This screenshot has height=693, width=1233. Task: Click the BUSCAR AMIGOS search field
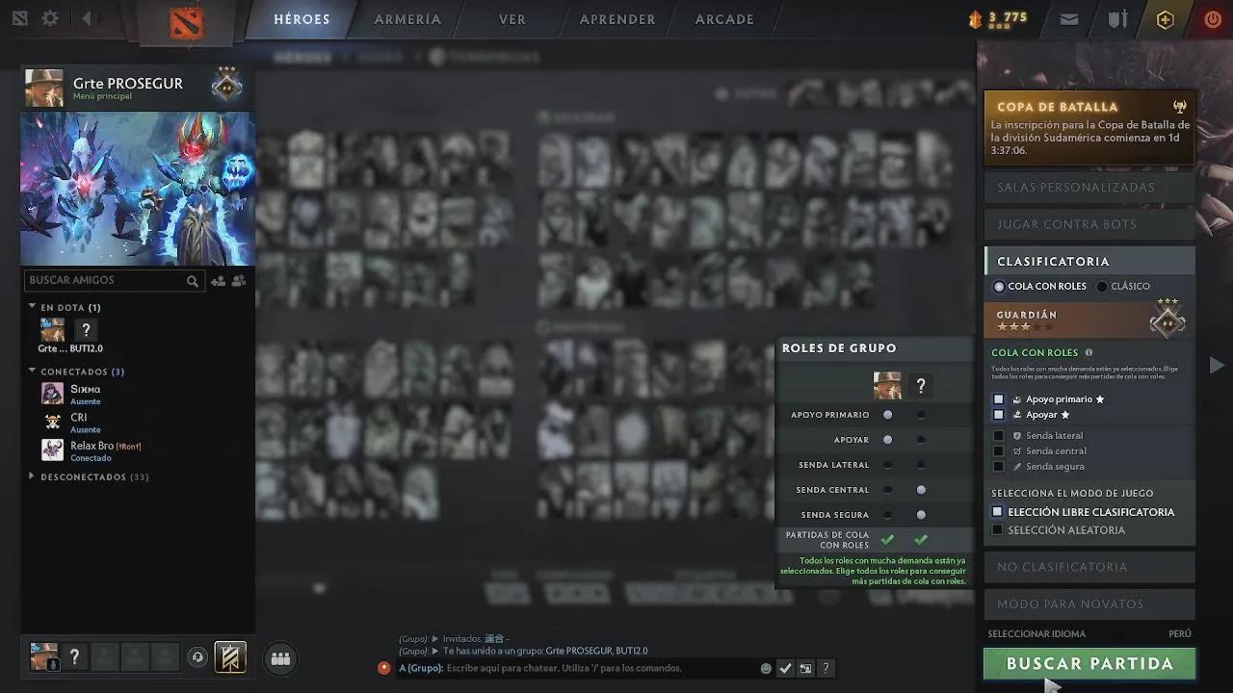[106, 280]
